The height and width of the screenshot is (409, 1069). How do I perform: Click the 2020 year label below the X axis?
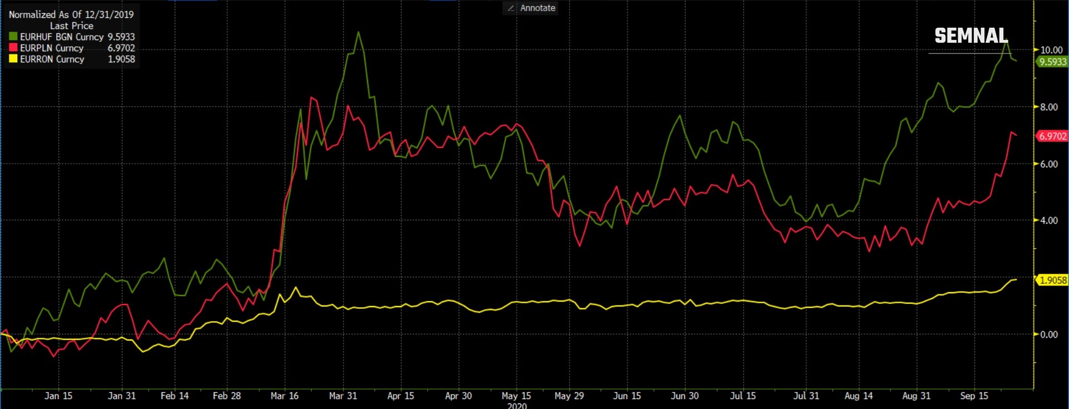[x=517, y=406]
